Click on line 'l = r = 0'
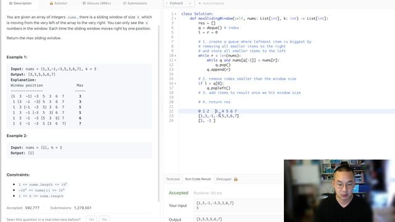 point(208,33)
